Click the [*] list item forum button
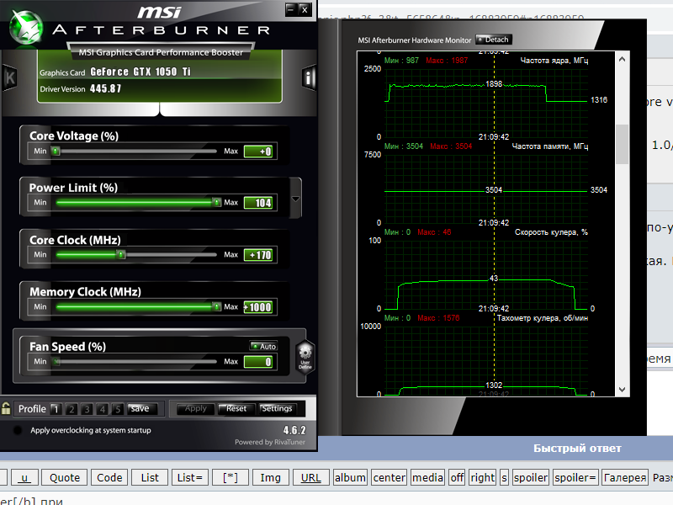Screen dimensions: 673x505 pos(230,477)
